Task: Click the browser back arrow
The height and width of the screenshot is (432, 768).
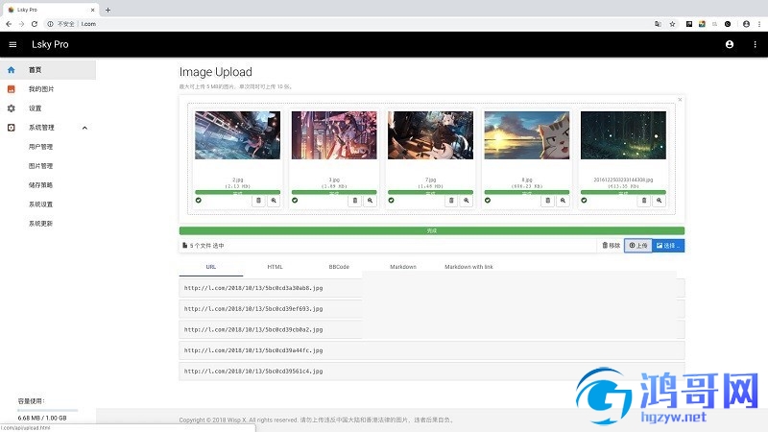Action: [9, 24]
